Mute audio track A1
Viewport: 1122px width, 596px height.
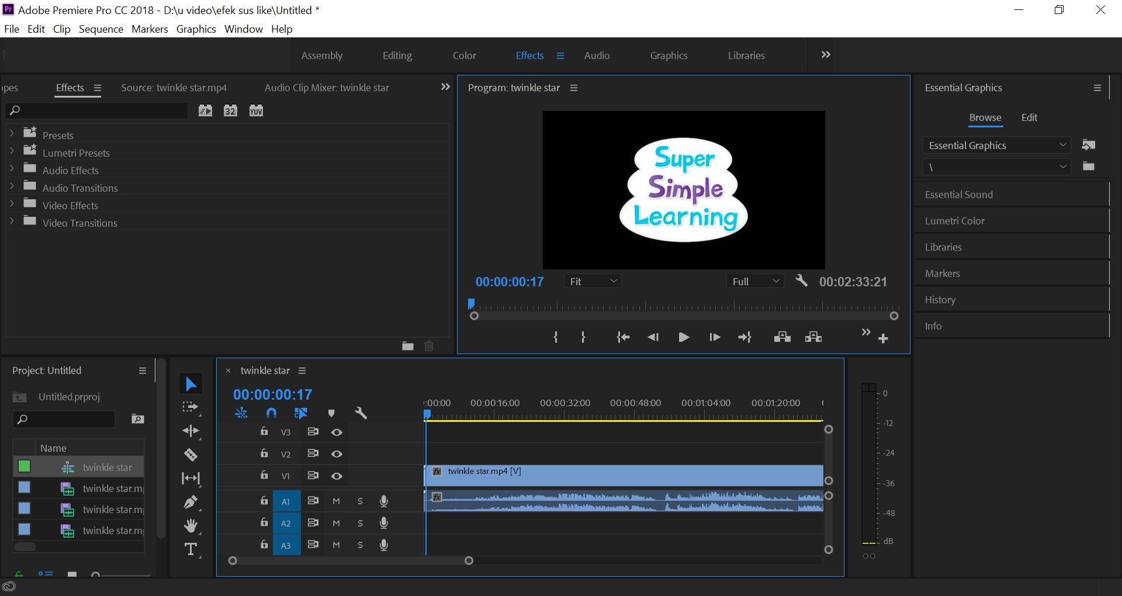click(x=336, y=501)
